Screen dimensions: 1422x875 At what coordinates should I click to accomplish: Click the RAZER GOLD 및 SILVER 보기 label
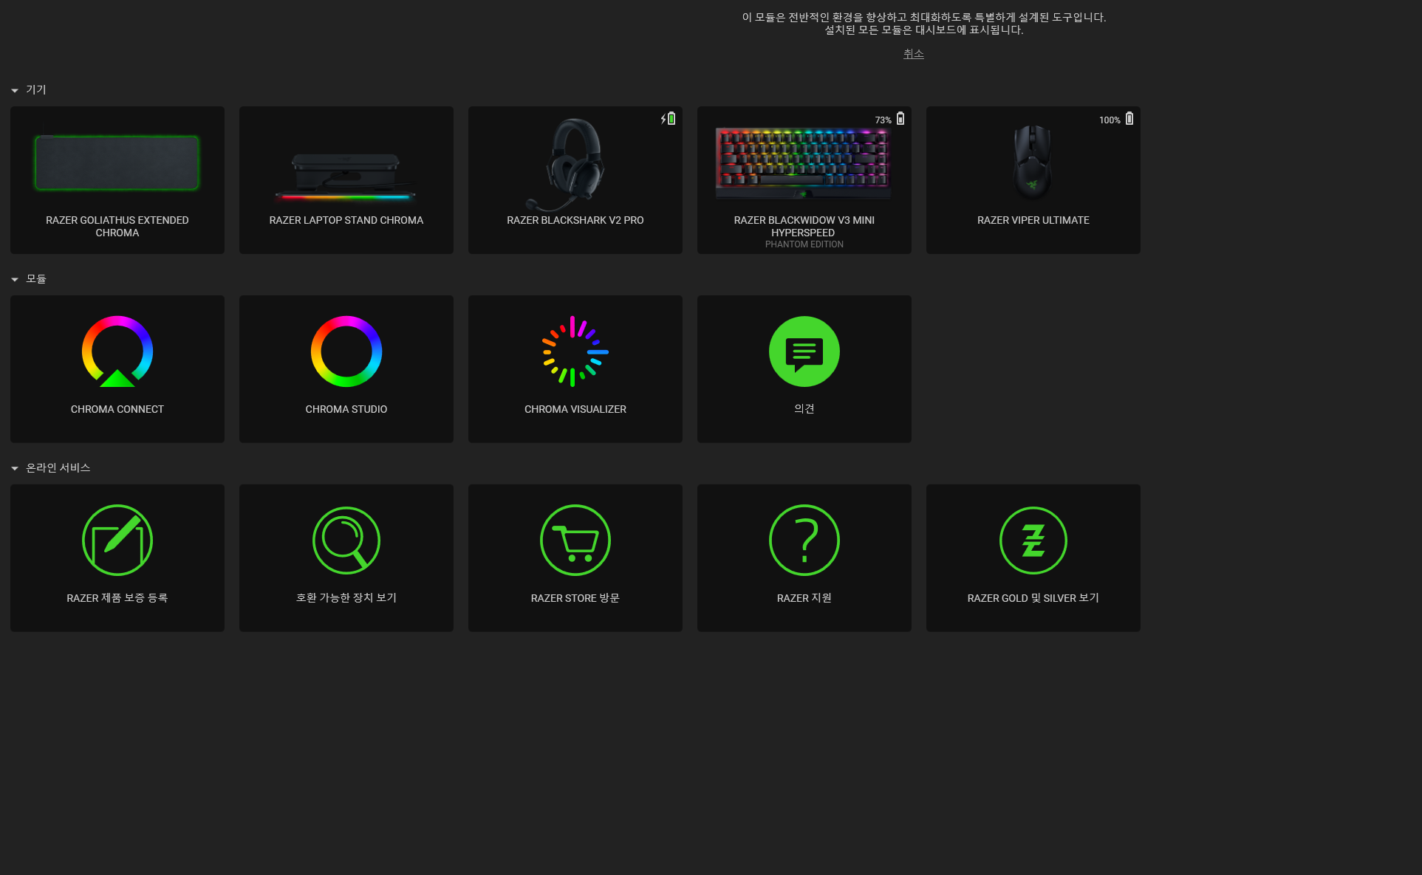[x=1033, y=597]
